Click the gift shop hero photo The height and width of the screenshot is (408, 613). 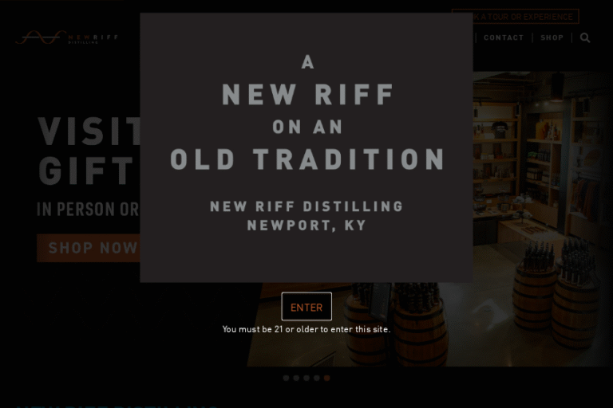(540, 218)
